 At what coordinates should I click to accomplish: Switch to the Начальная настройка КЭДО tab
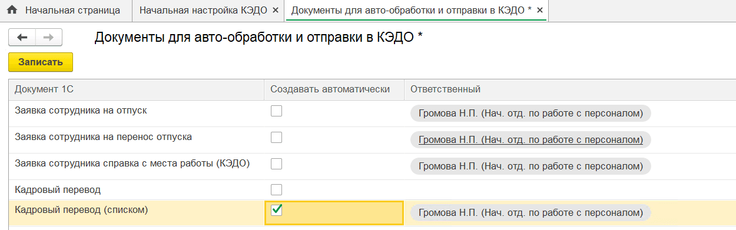203,11
